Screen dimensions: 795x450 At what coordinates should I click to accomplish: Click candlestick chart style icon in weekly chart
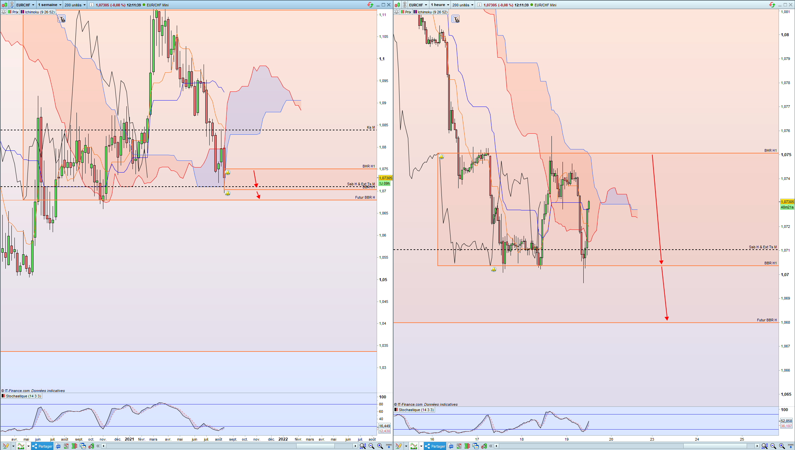[x=4, y=5]
